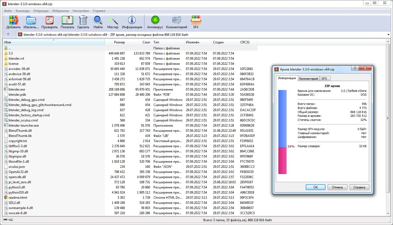Select the blender.exe application file icon
The image size is (393, 225).
(6, 89)
